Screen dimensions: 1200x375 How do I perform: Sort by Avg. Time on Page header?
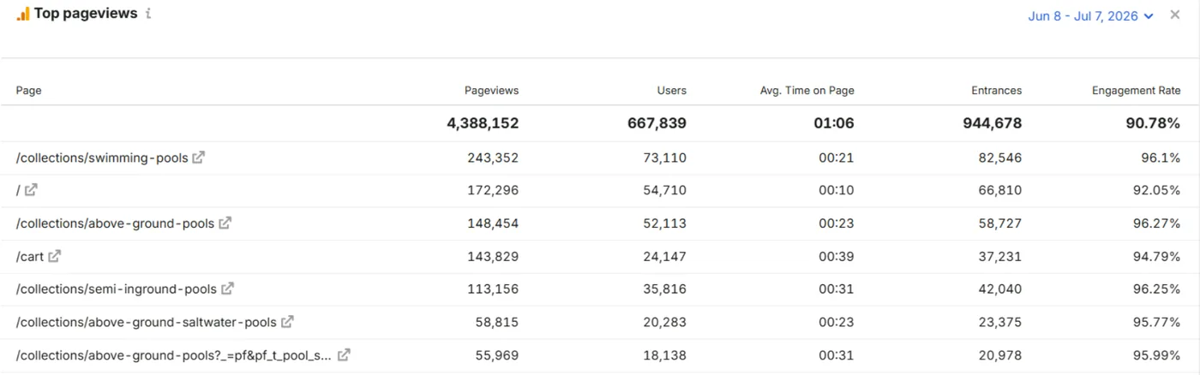[x=807, y=90]
